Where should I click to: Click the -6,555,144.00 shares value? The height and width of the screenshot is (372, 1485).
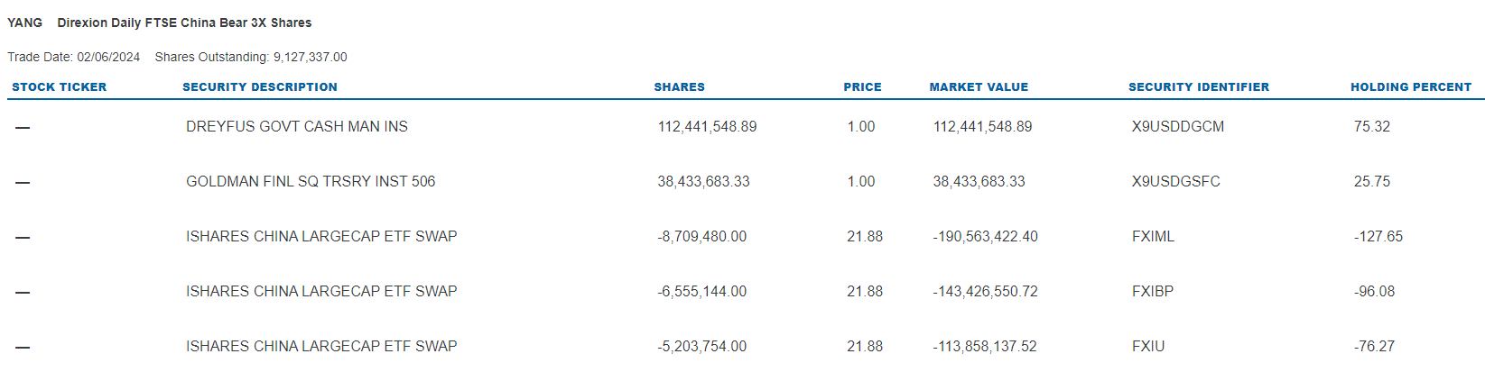pos(701,292)
